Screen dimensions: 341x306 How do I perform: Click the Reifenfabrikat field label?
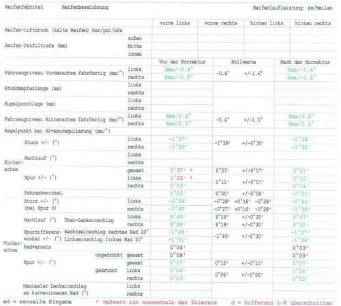coord(24,7)
